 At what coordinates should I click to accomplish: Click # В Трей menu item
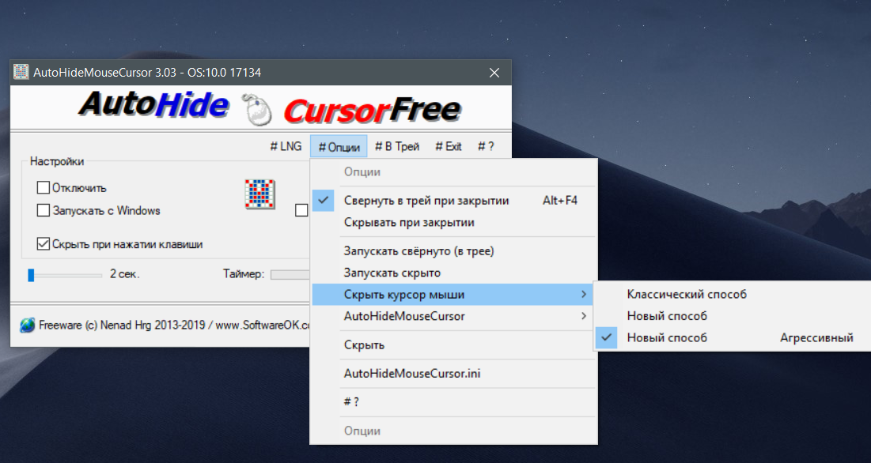point(397,146)
